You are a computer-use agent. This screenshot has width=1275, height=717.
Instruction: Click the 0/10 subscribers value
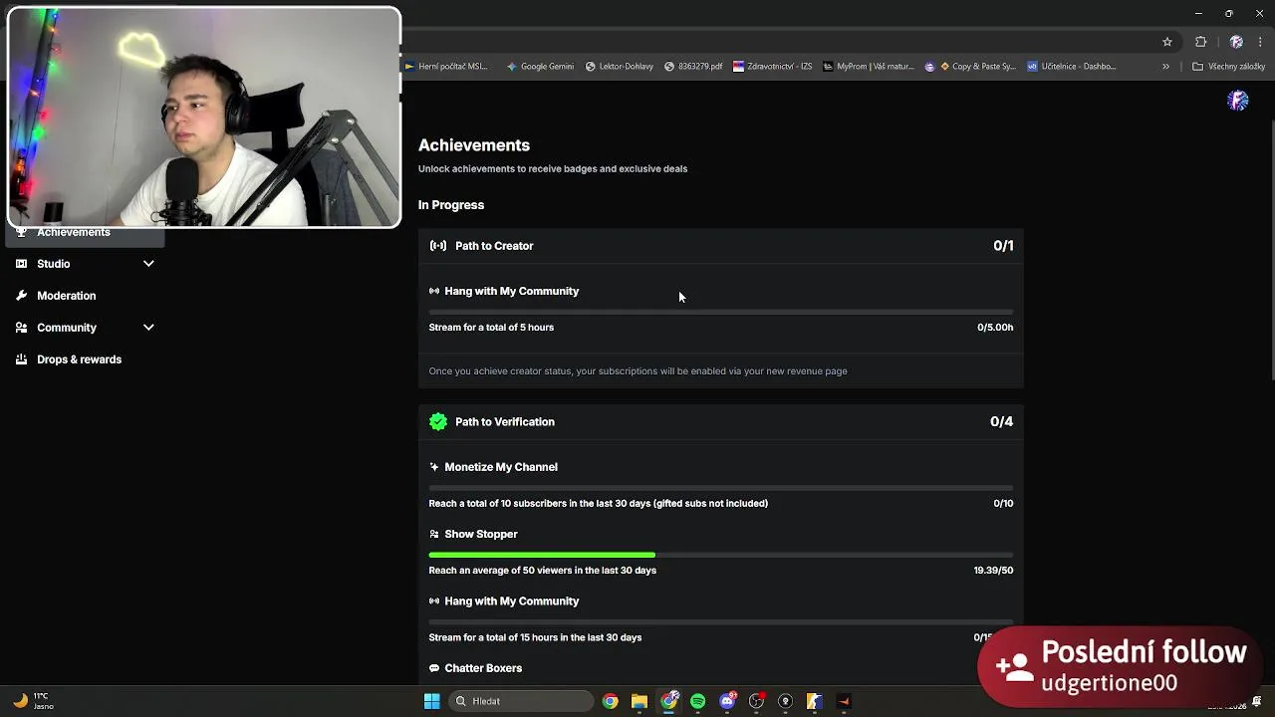pyautogui.click(x=1003, y=504)
